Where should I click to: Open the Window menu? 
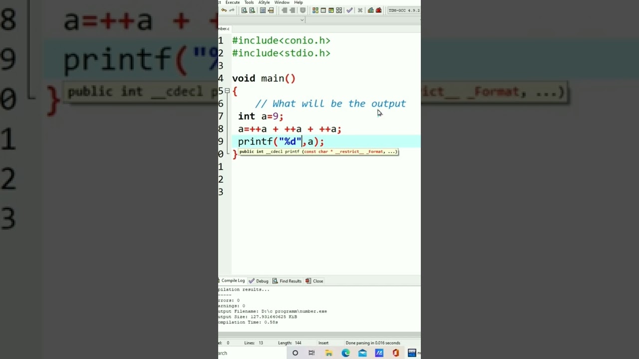click(x=282, y=2)
